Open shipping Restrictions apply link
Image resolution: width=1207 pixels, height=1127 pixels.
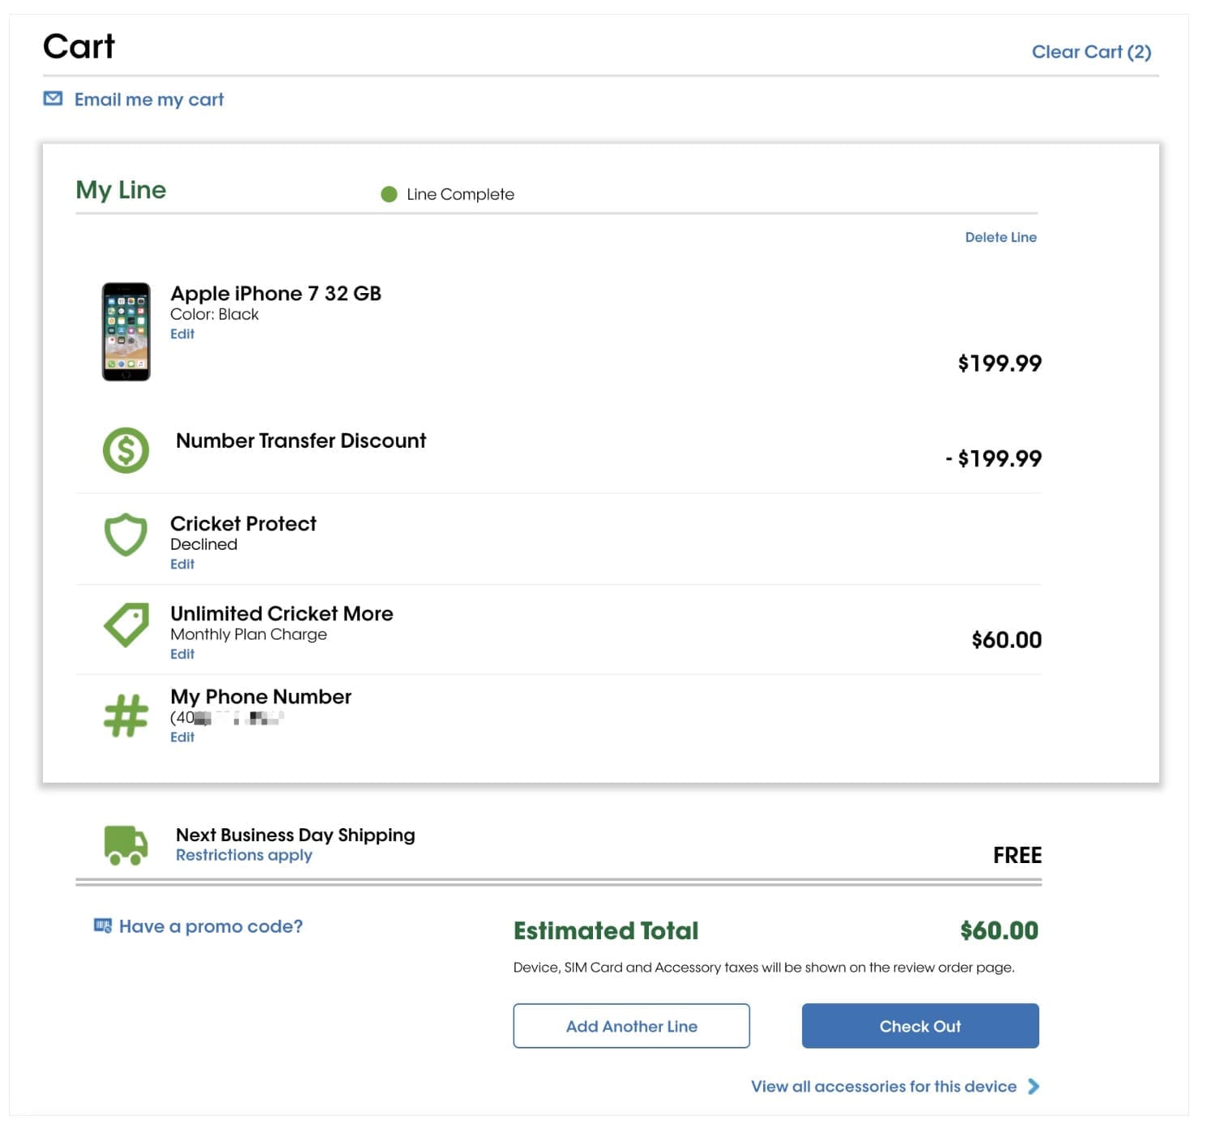[244, 856]
